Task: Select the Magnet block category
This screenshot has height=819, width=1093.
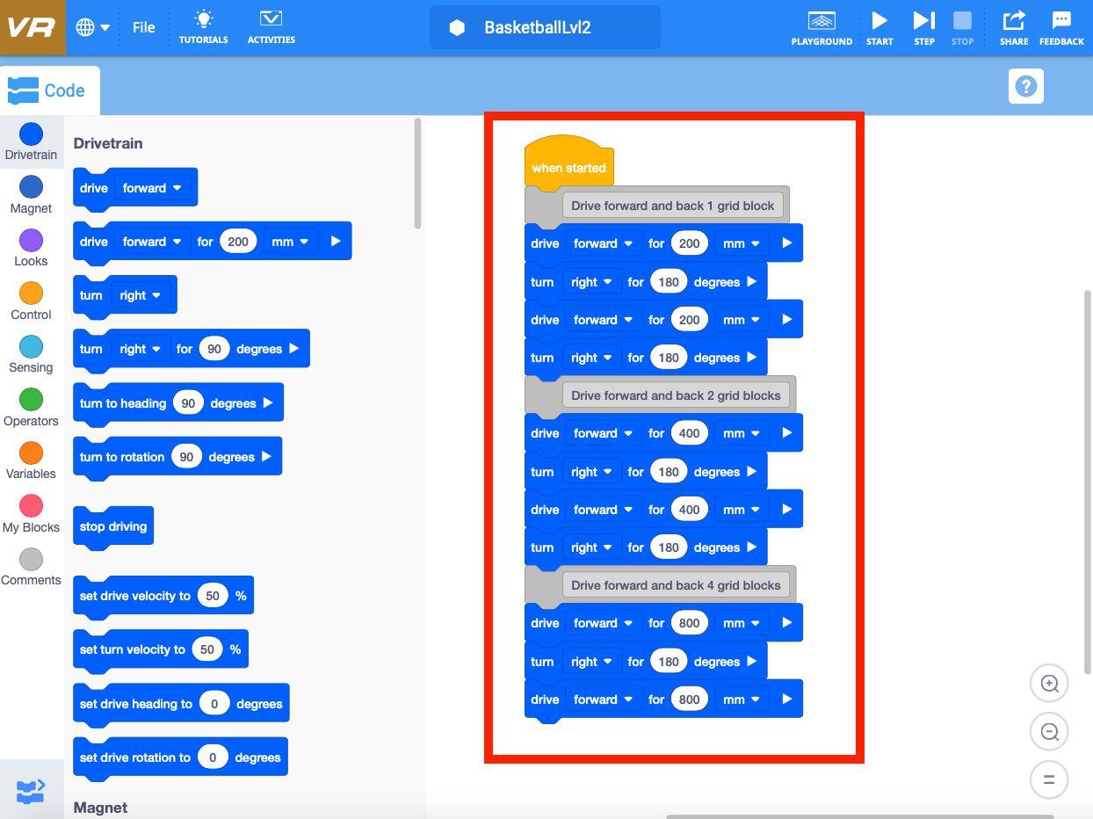Action: tap(31, 193)
